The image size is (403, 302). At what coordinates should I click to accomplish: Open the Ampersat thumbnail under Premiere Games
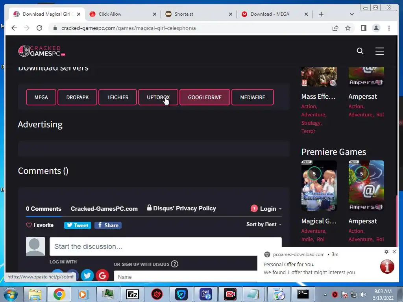coord(366,186)
